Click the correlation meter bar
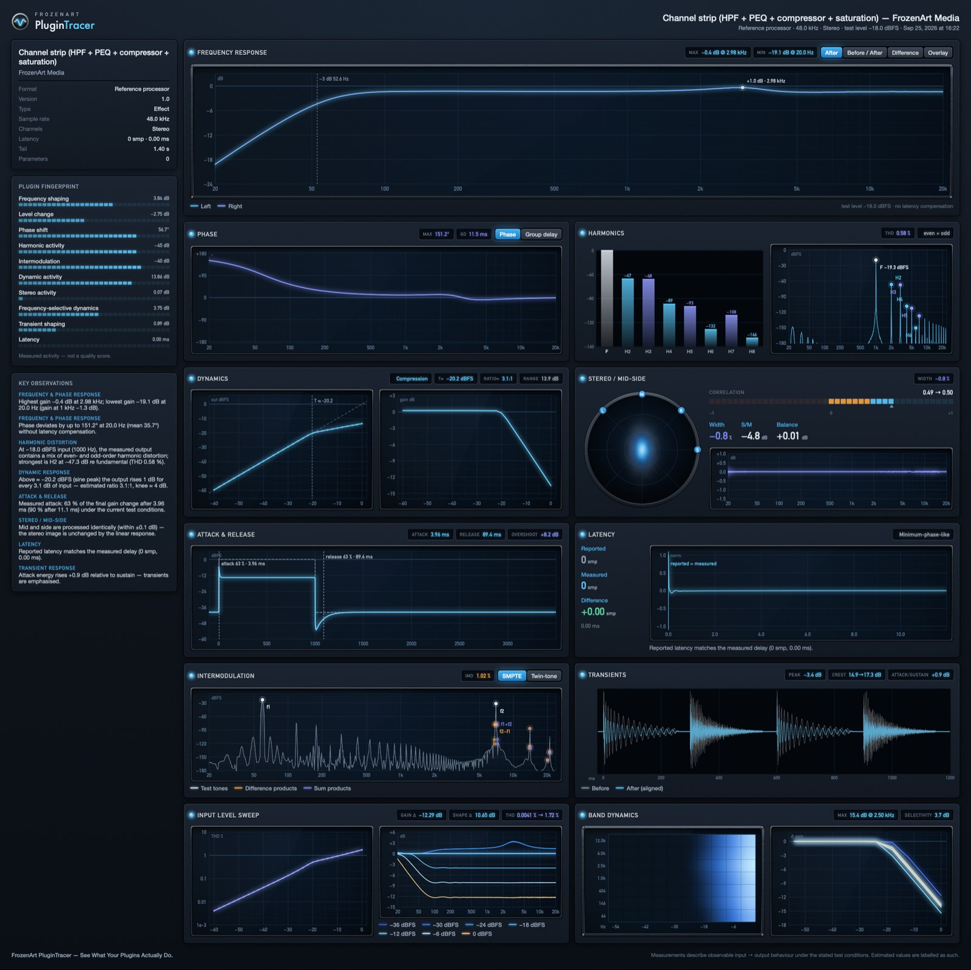This screenshot has height=970, width=971. click(831, 402)
